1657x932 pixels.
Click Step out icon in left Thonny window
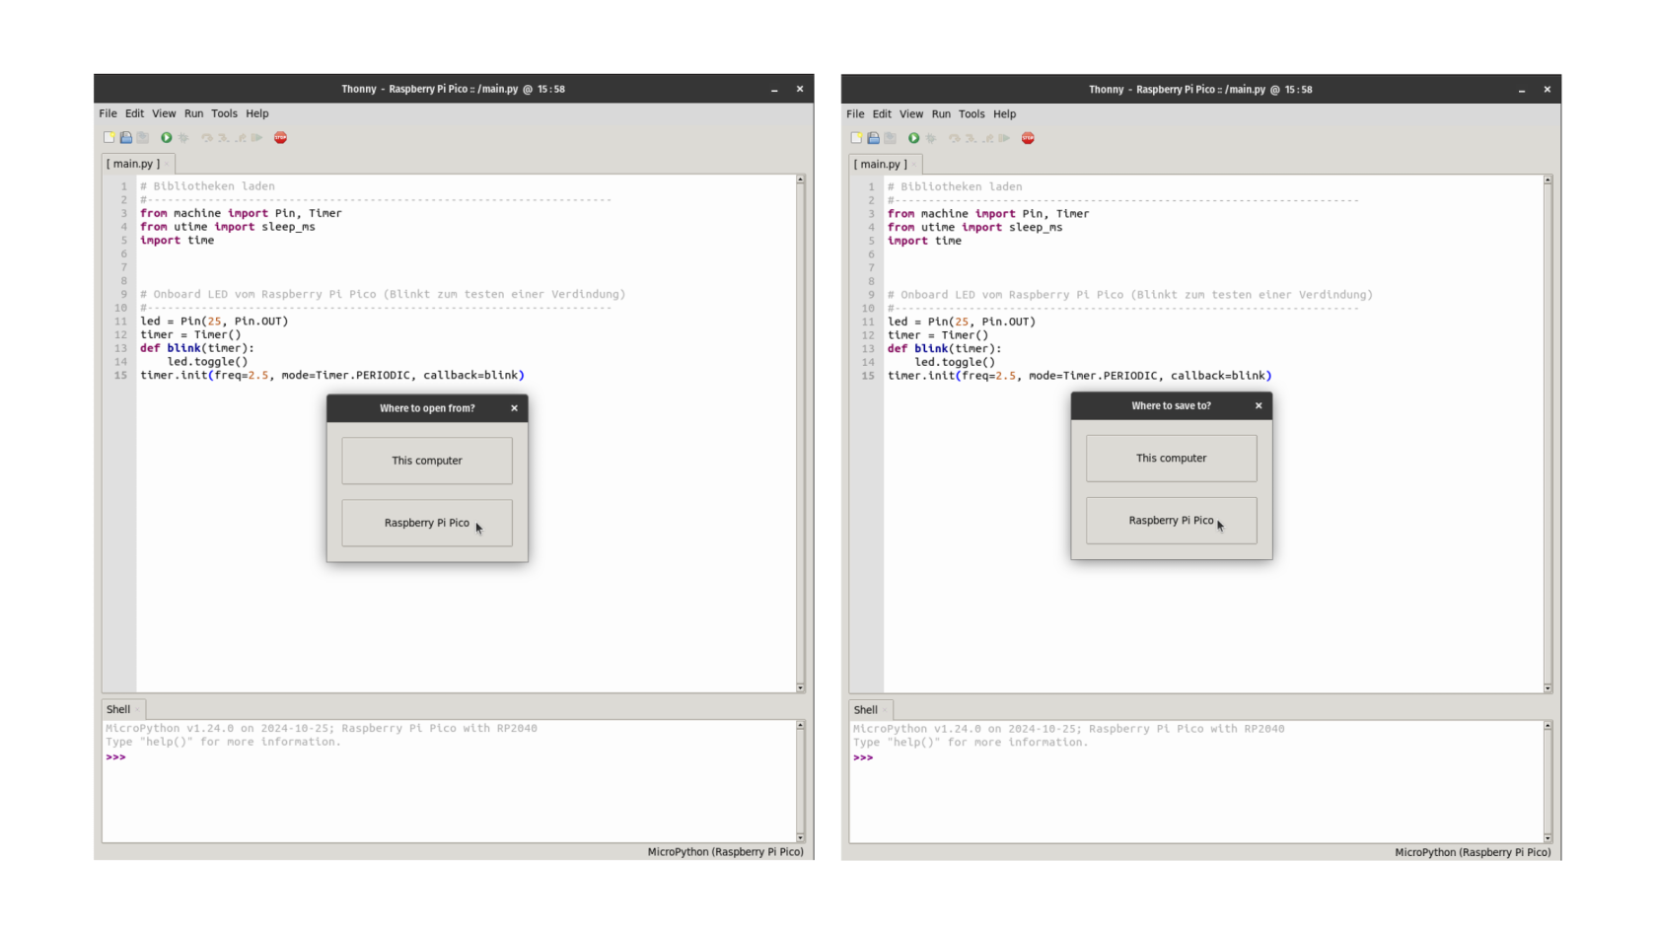[241, 138]
